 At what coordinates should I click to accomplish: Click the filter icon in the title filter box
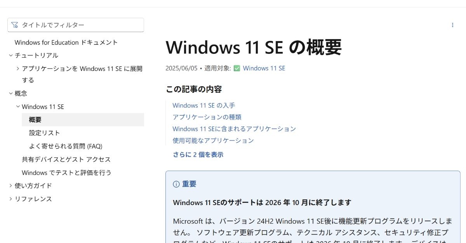point(15,25)
